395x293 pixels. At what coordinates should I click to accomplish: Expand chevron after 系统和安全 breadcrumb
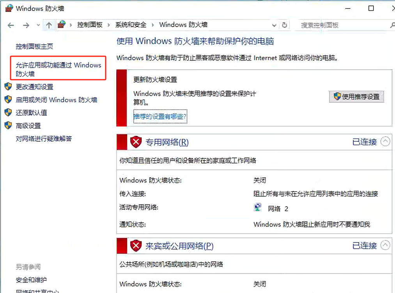[153, 25]
